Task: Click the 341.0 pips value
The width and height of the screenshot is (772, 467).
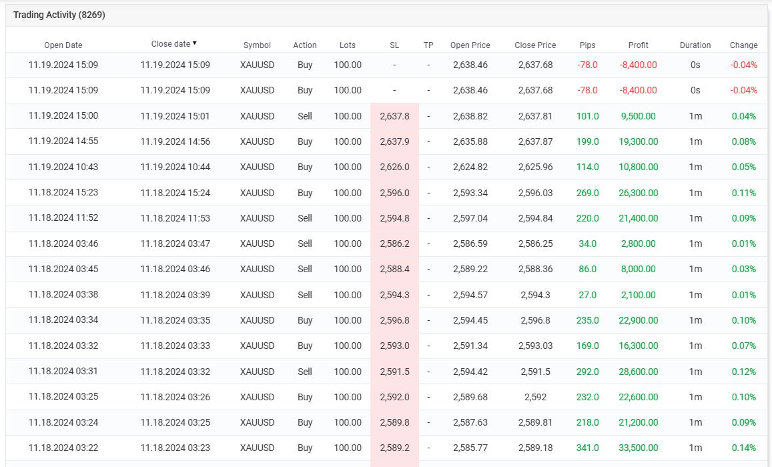Action: [587, 448]
